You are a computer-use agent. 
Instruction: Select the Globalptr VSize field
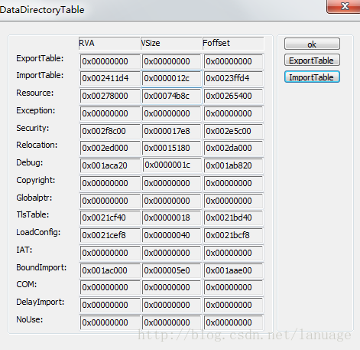[x=172, y=201]
